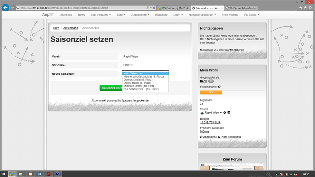Open Photoshop from the Windows taskbar
315x177 pixels.
click(x=58, y=174)
